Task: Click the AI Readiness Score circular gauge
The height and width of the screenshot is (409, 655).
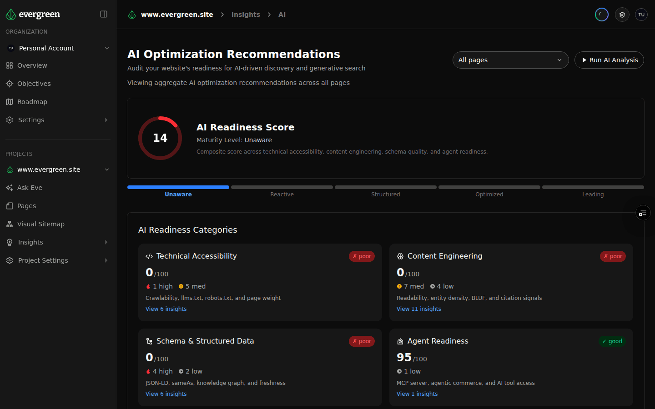Action: (160, 138)
